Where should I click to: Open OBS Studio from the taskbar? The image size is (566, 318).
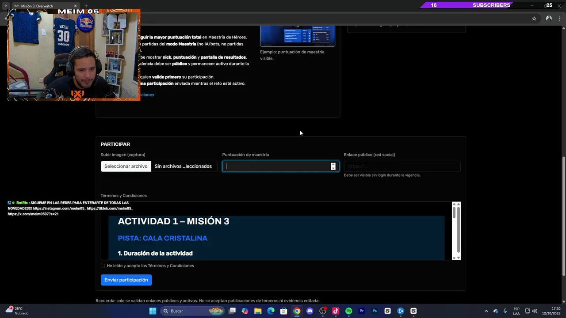tap(323, 311)
